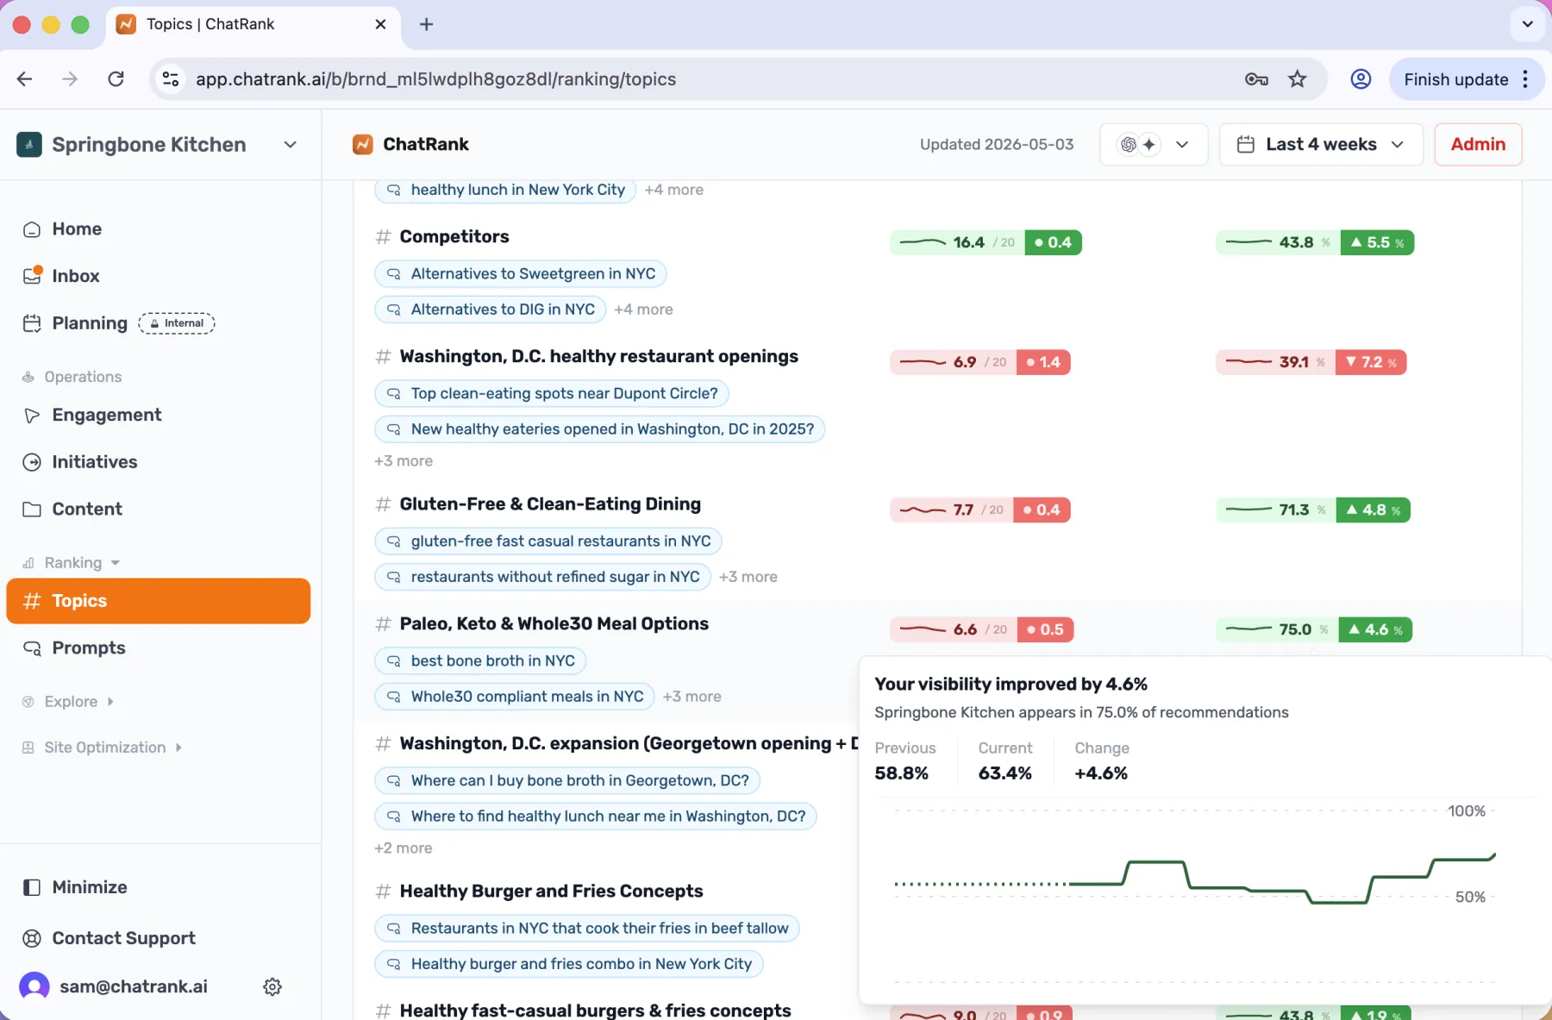Click hash icon beside Competitors heading
The image size is (1552, 1020).
(x=384, y=236)
